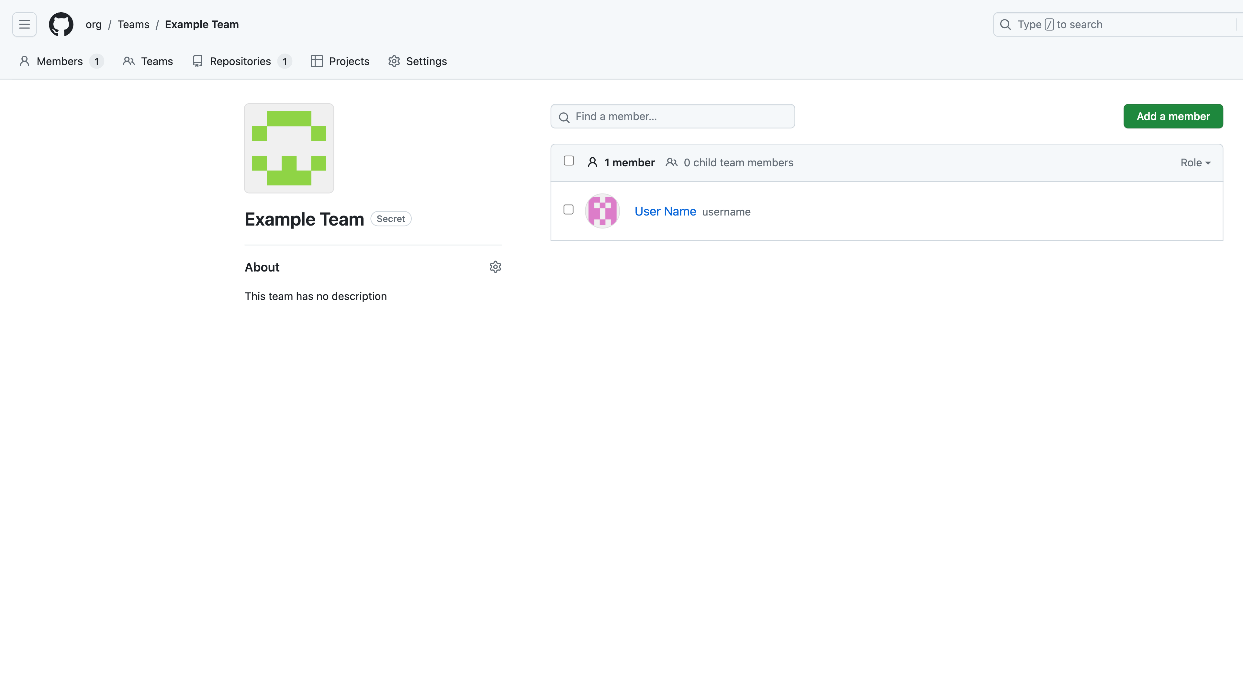This screenshot has width=1243, height=699.
Task: Open the Teams breadcrumb link
Action: 133,24
